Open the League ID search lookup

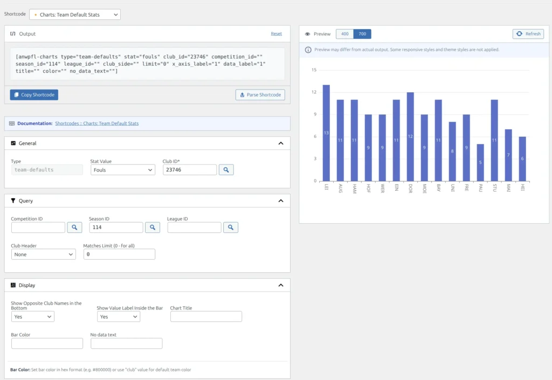click(x=231, y=227)
